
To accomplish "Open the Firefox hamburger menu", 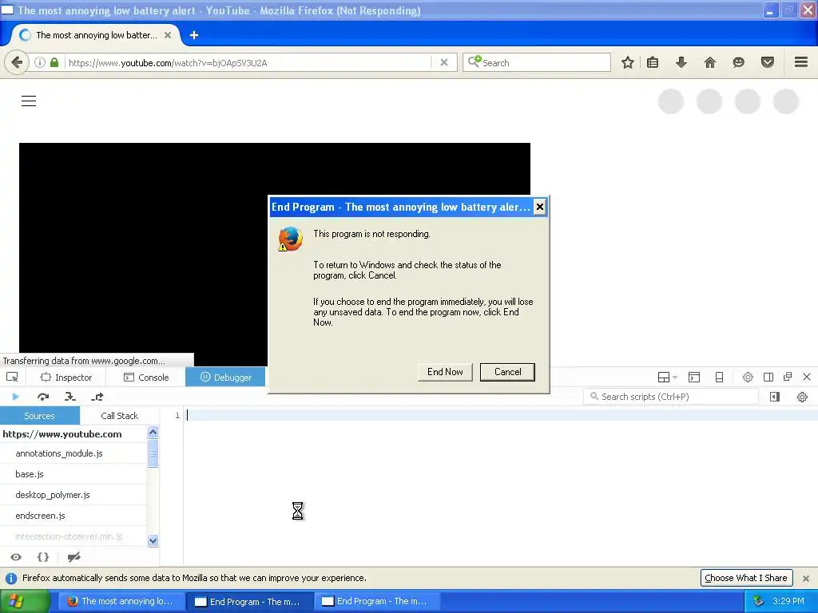I will pos(801,62).
